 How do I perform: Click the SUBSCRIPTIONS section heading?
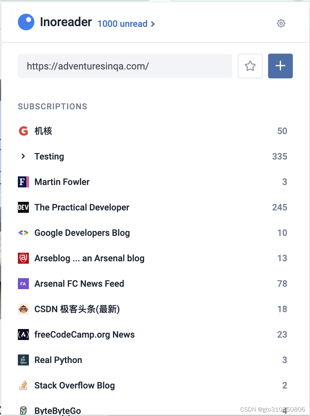pyautogui.click(x=53, y=107)
